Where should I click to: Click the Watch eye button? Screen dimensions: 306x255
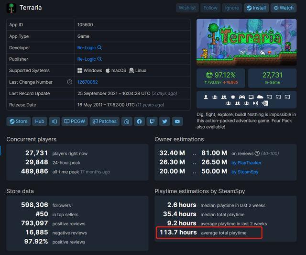pos(284,8)
